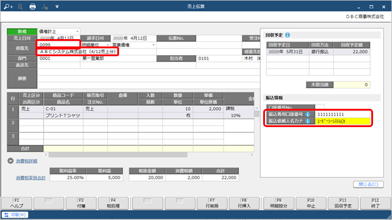This screenshot has width=392, height=220.
Task: Click the 5月31日 回収予定日 cell
Action: pos(288,52)
